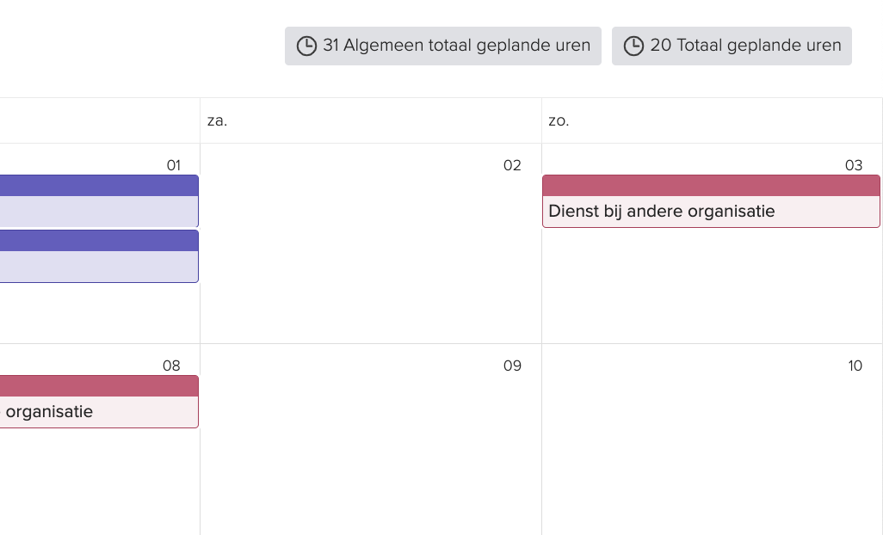Select the 20 Totaal geplande uren badge
Image resolution: width=883 pixels, height=535 pixels.
tap(732, 46)
